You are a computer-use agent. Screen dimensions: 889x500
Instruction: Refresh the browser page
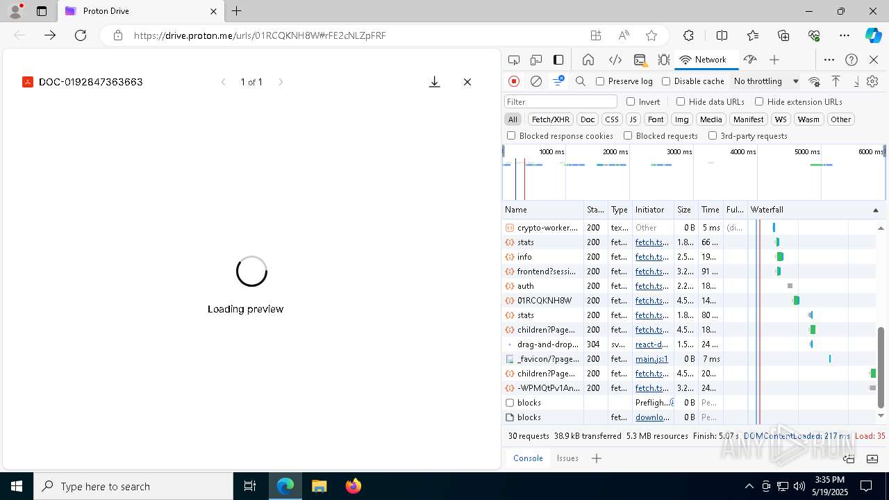click(81, 35)
